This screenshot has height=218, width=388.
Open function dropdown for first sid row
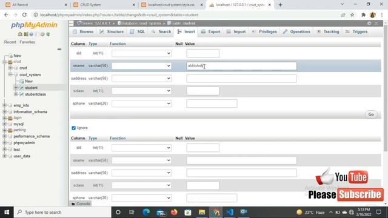point(141,53)
